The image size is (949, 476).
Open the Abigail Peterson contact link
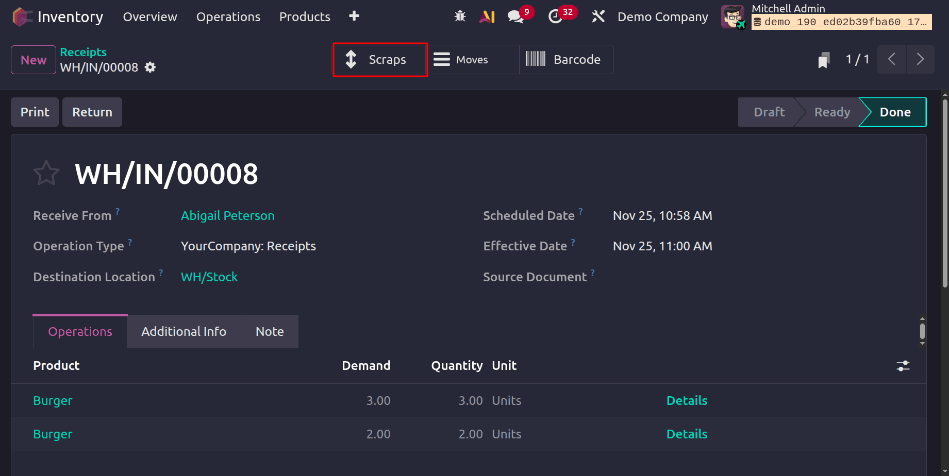pos(227,215)
